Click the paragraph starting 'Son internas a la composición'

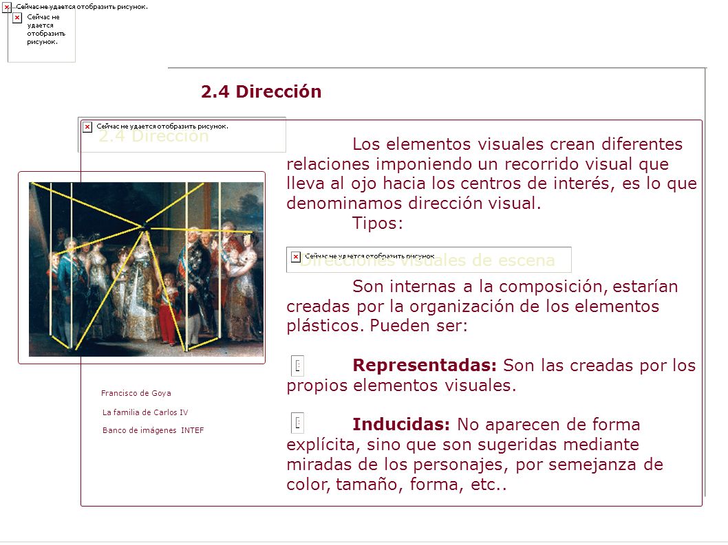point(482,306)
